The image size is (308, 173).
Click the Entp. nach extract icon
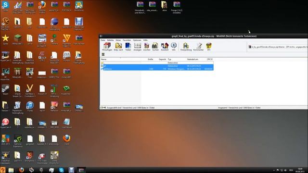click(118, 47)
